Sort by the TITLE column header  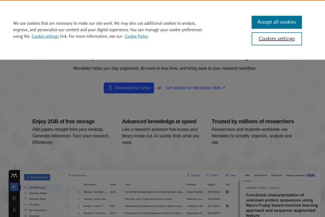(128, 185)
